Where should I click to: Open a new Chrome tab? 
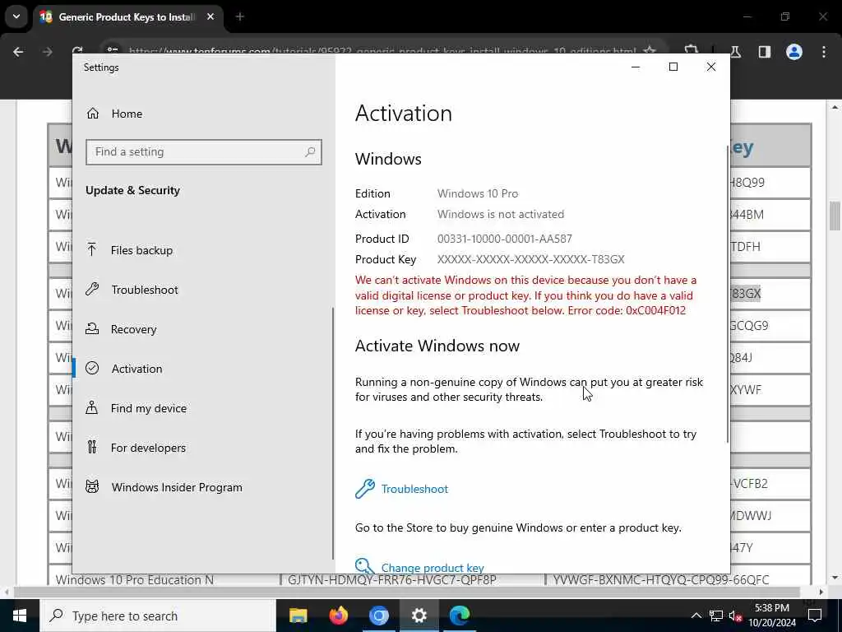click(240, 17)
